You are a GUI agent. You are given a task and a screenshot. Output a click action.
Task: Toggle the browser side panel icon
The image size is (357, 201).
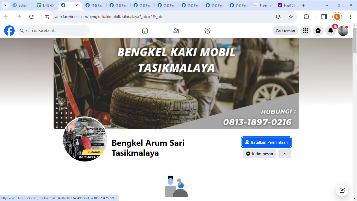[x=324, y=17]
